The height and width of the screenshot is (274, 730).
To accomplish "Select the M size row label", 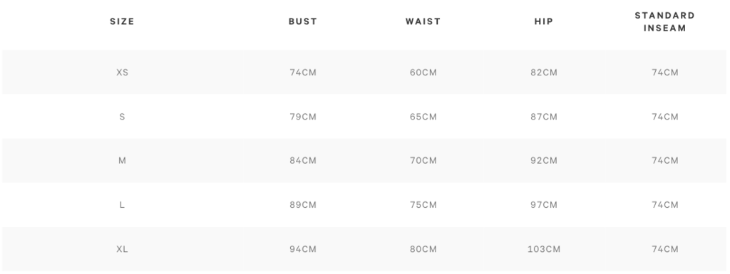I will coord(122,161).
